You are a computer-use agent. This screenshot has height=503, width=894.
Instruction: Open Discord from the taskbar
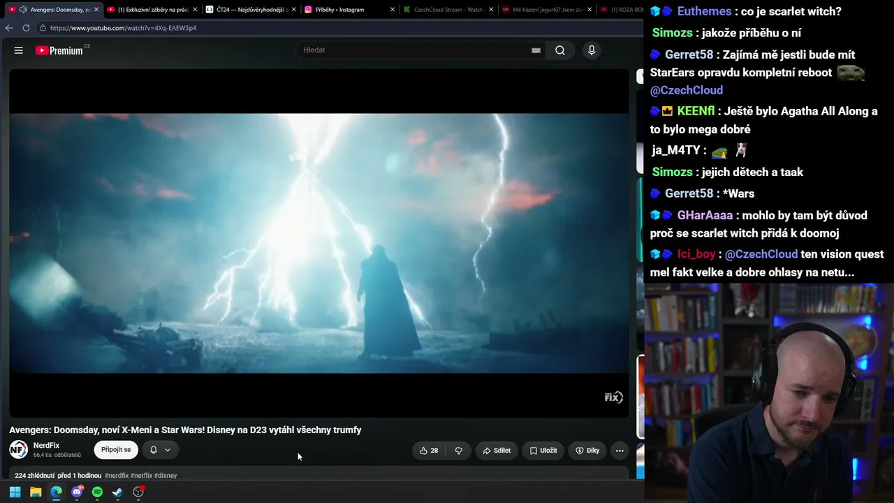pos(77,492)
